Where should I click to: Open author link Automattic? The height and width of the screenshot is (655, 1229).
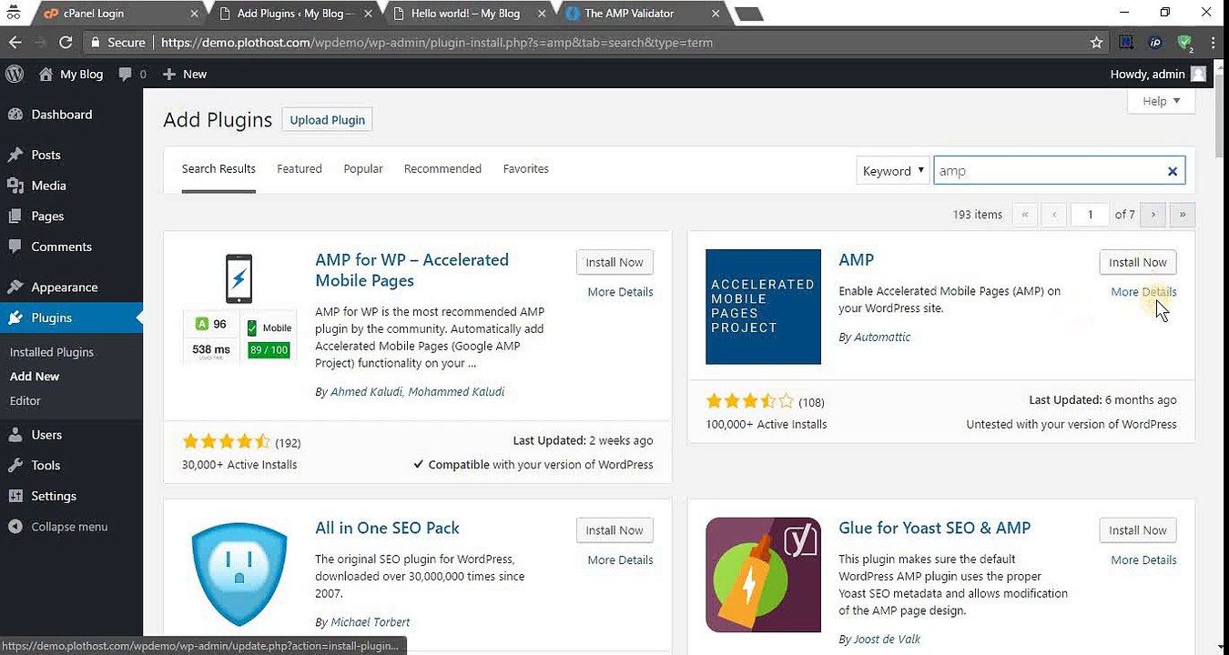click(882, 338)
